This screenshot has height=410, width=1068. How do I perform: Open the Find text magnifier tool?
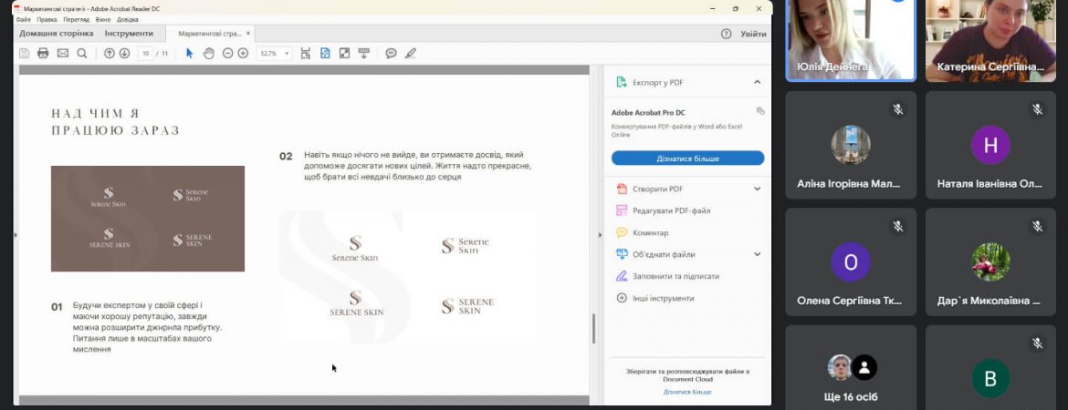(x=82, y=53)
